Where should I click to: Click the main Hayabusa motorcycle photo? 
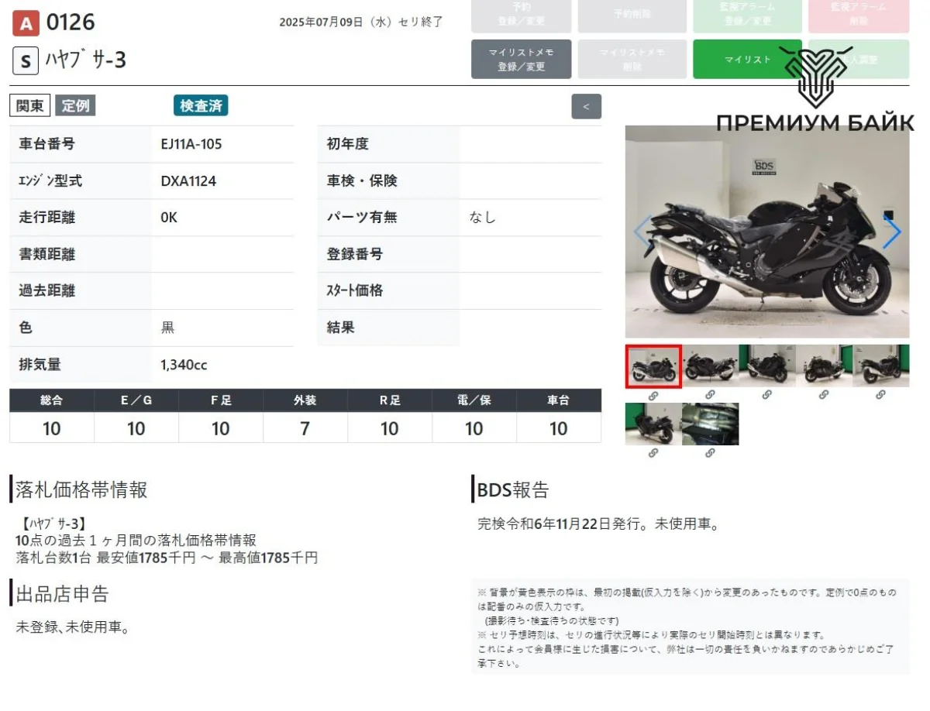766,232
